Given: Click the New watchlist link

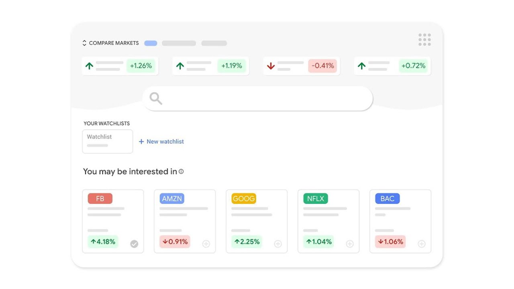Looking at the screenshot, I should [x=165, y=142].
